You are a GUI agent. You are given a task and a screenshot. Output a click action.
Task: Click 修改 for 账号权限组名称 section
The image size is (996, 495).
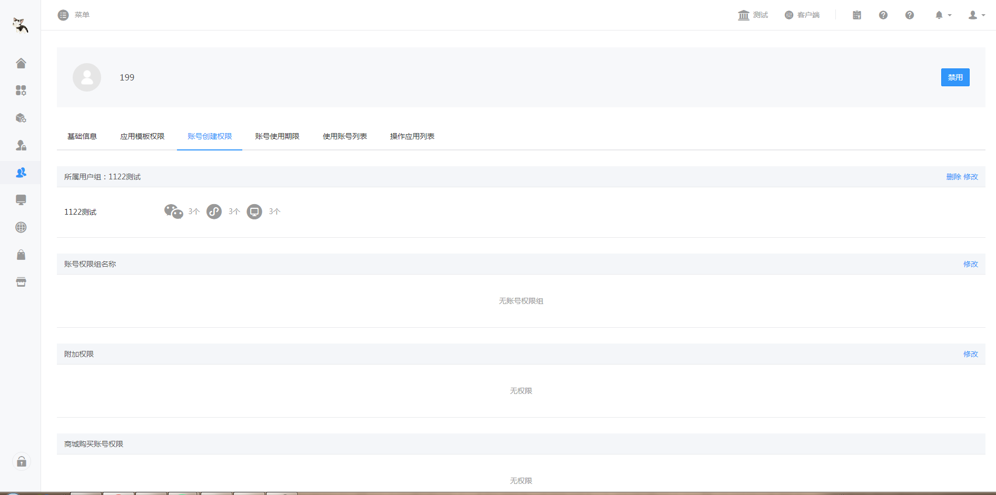[971, 264]
